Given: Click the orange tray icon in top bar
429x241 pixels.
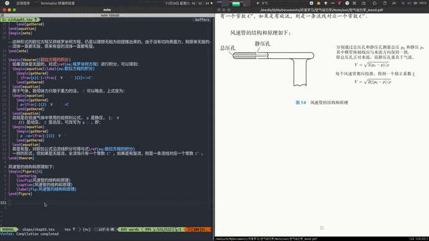Looking at the screenshot, I should [318, 3].
